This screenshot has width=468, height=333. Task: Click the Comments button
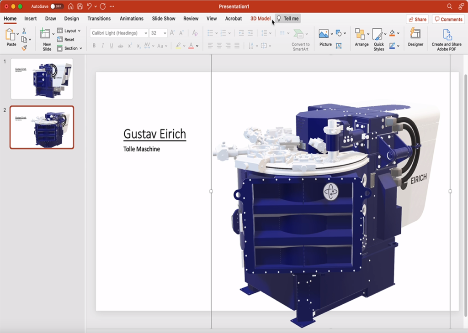pos(449,19)
